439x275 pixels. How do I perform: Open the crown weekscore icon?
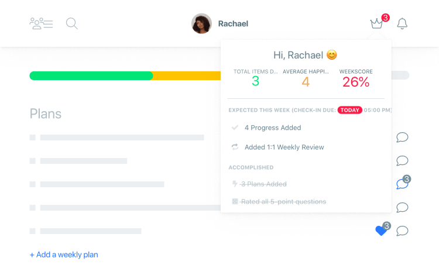pos(376,23)
